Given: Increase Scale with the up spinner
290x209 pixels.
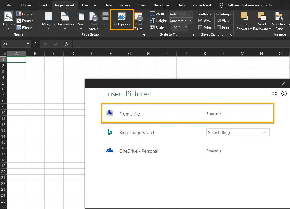Looking at the screenshot, I should pyautogui.click(x=186, y=26).
